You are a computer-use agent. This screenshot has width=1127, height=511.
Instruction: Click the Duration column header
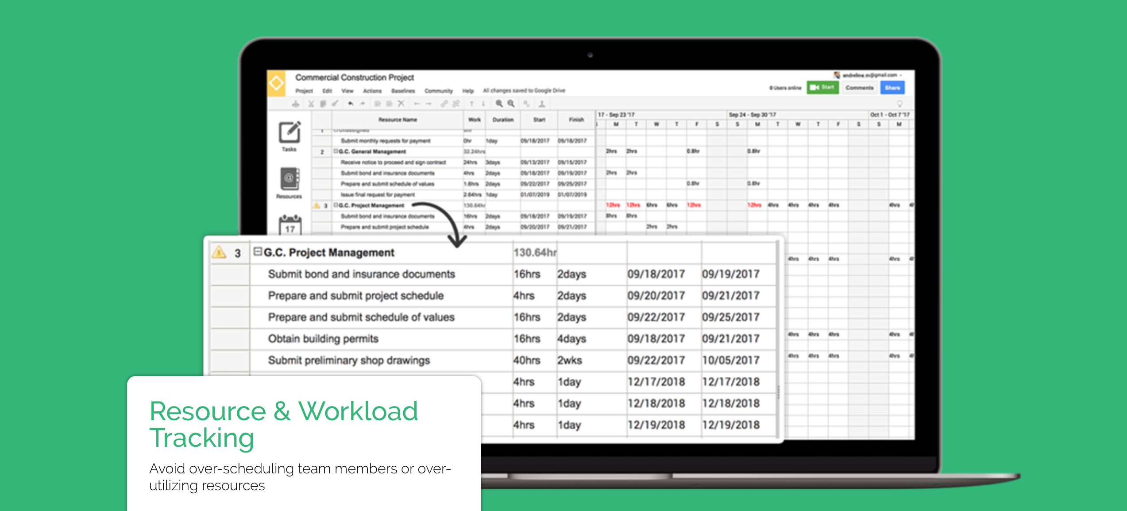click(503, 120)
